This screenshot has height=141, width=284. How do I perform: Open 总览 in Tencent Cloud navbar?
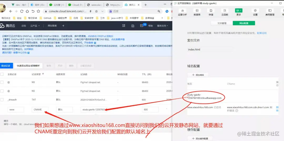pos(24,26)
